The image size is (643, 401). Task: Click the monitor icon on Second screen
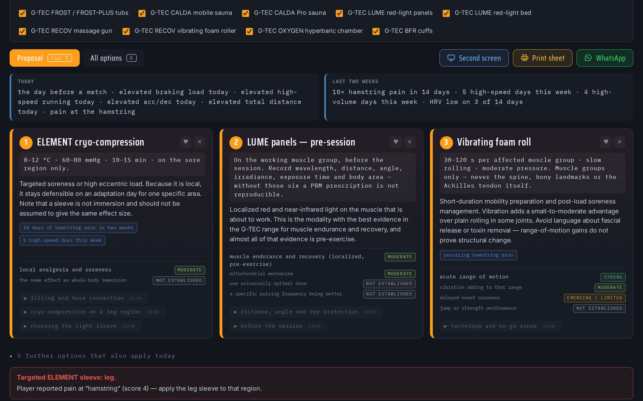point(451,58)
